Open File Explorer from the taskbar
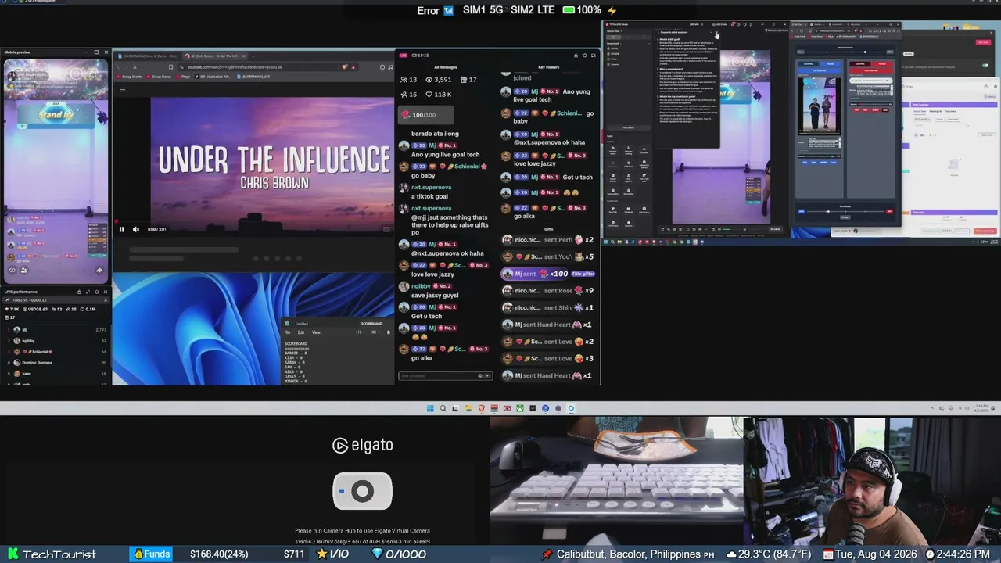1001x563 pixels. [468, 408]
